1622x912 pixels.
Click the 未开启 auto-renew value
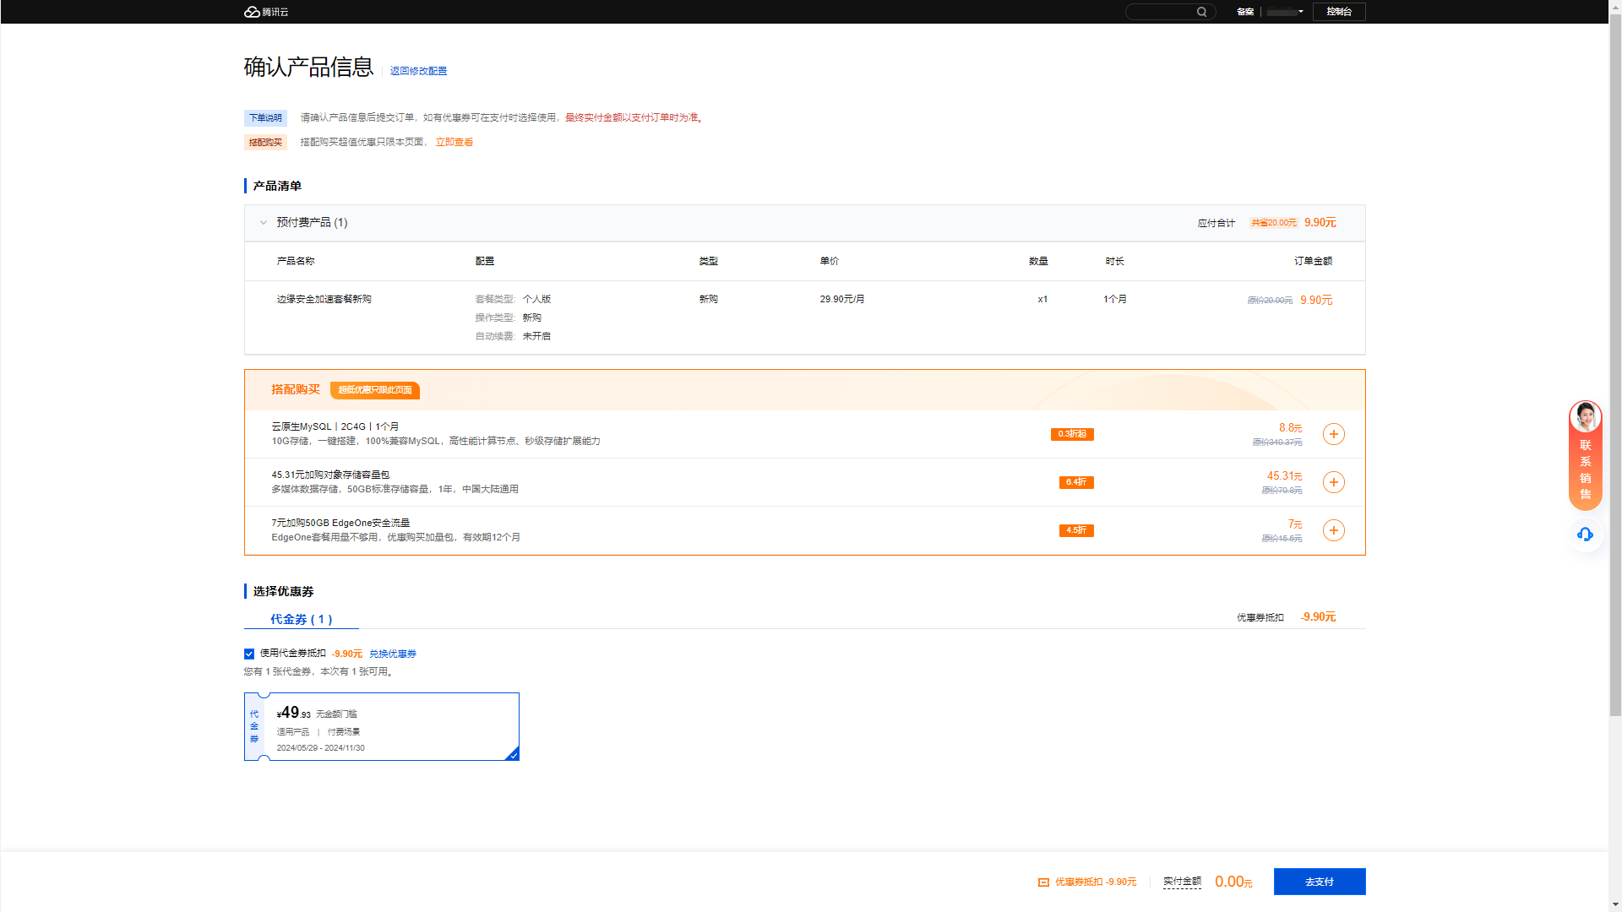[536, 336]
